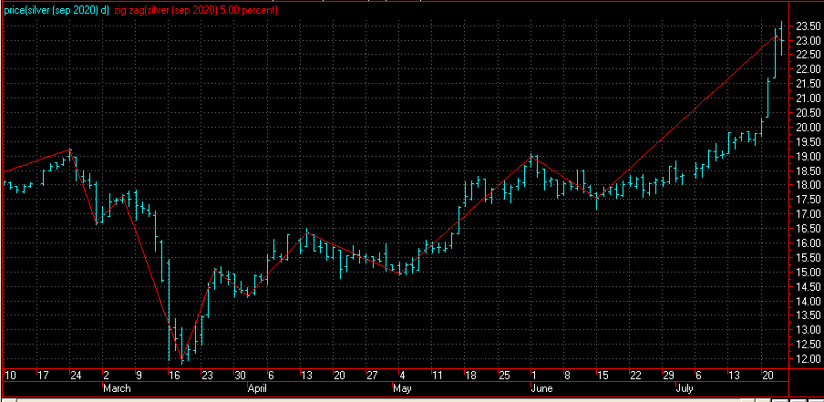The height and width of the screenshot is (402, 824).
Task: Click the date label 25 on time axis
Action: coord(504,376)
